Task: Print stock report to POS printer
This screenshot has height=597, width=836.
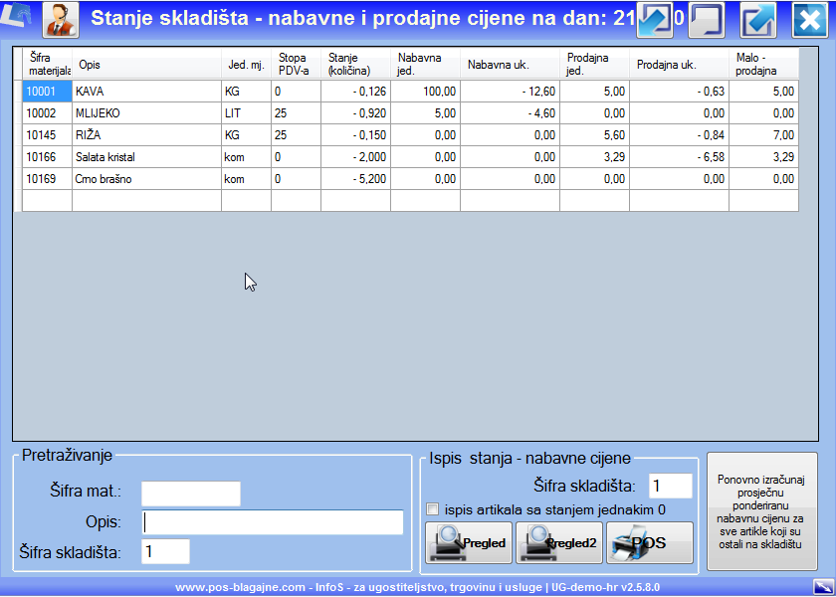Action: tap(649, 543)
